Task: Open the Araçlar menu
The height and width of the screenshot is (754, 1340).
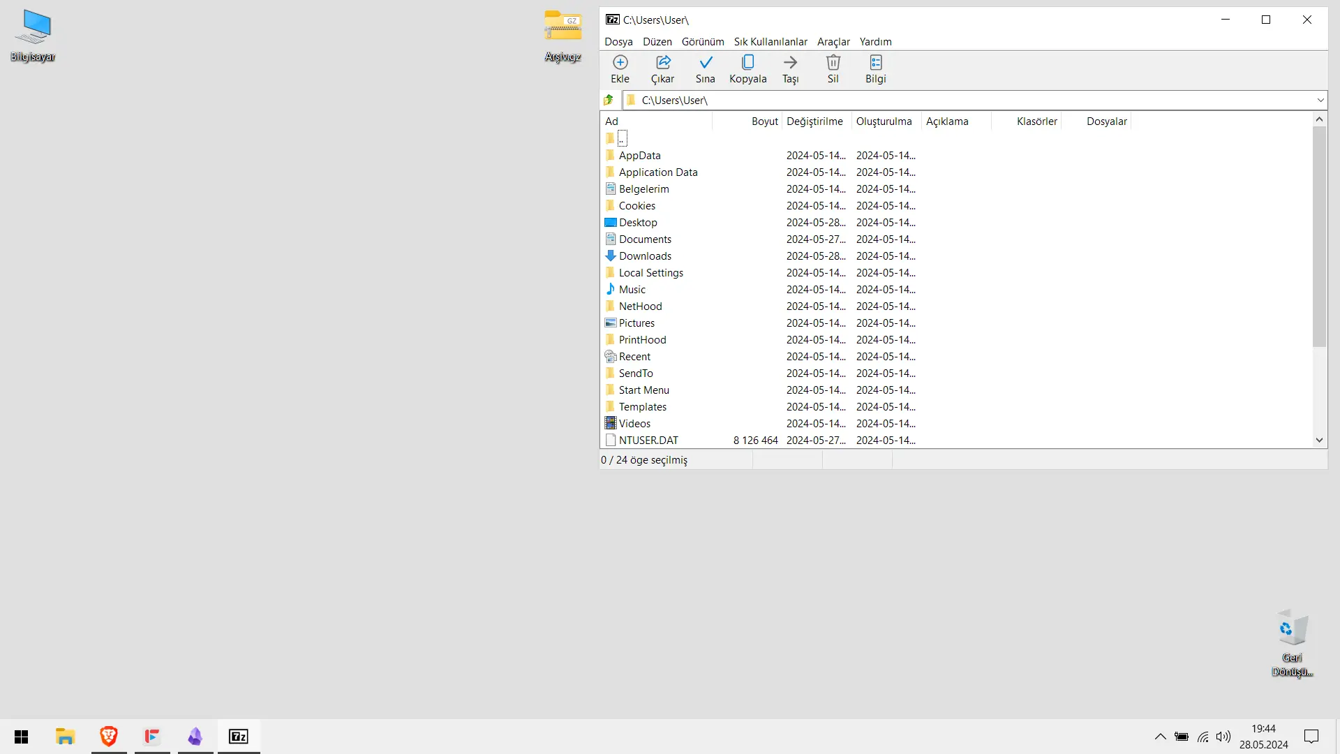Action: click(x=833, y=41)
